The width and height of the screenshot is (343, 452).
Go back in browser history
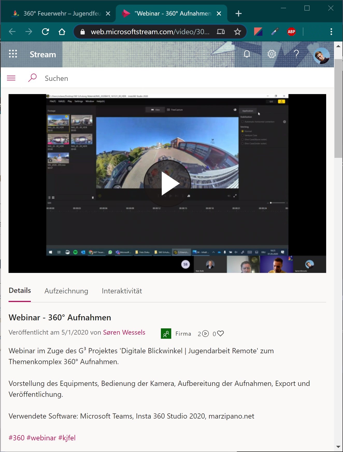[x=12, y=32]
